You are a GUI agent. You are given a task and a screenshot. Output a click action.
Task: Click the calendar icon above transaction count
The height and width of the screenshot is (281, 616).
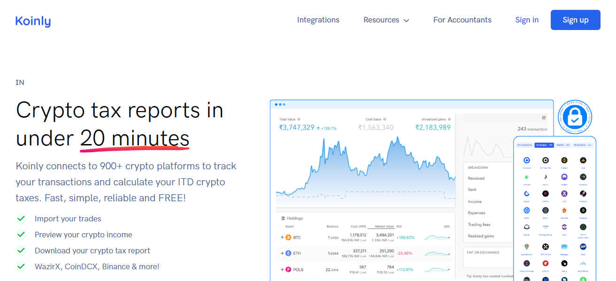[544, 118]
